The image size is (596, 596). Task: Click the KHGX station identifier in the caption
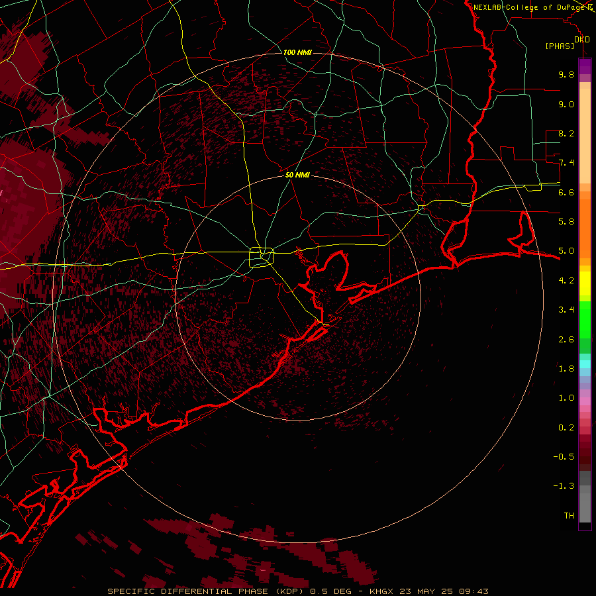tap(381, 591)
